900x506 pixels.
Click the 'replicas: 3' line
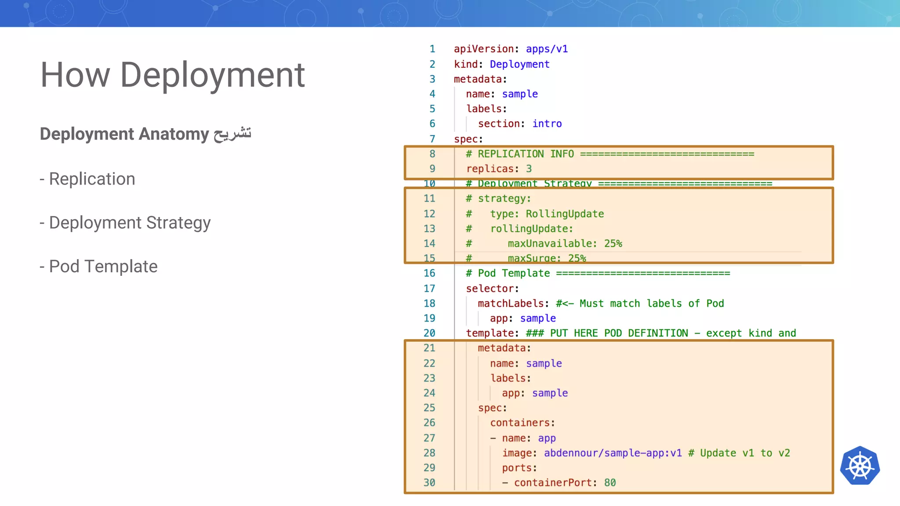point(499,169)
